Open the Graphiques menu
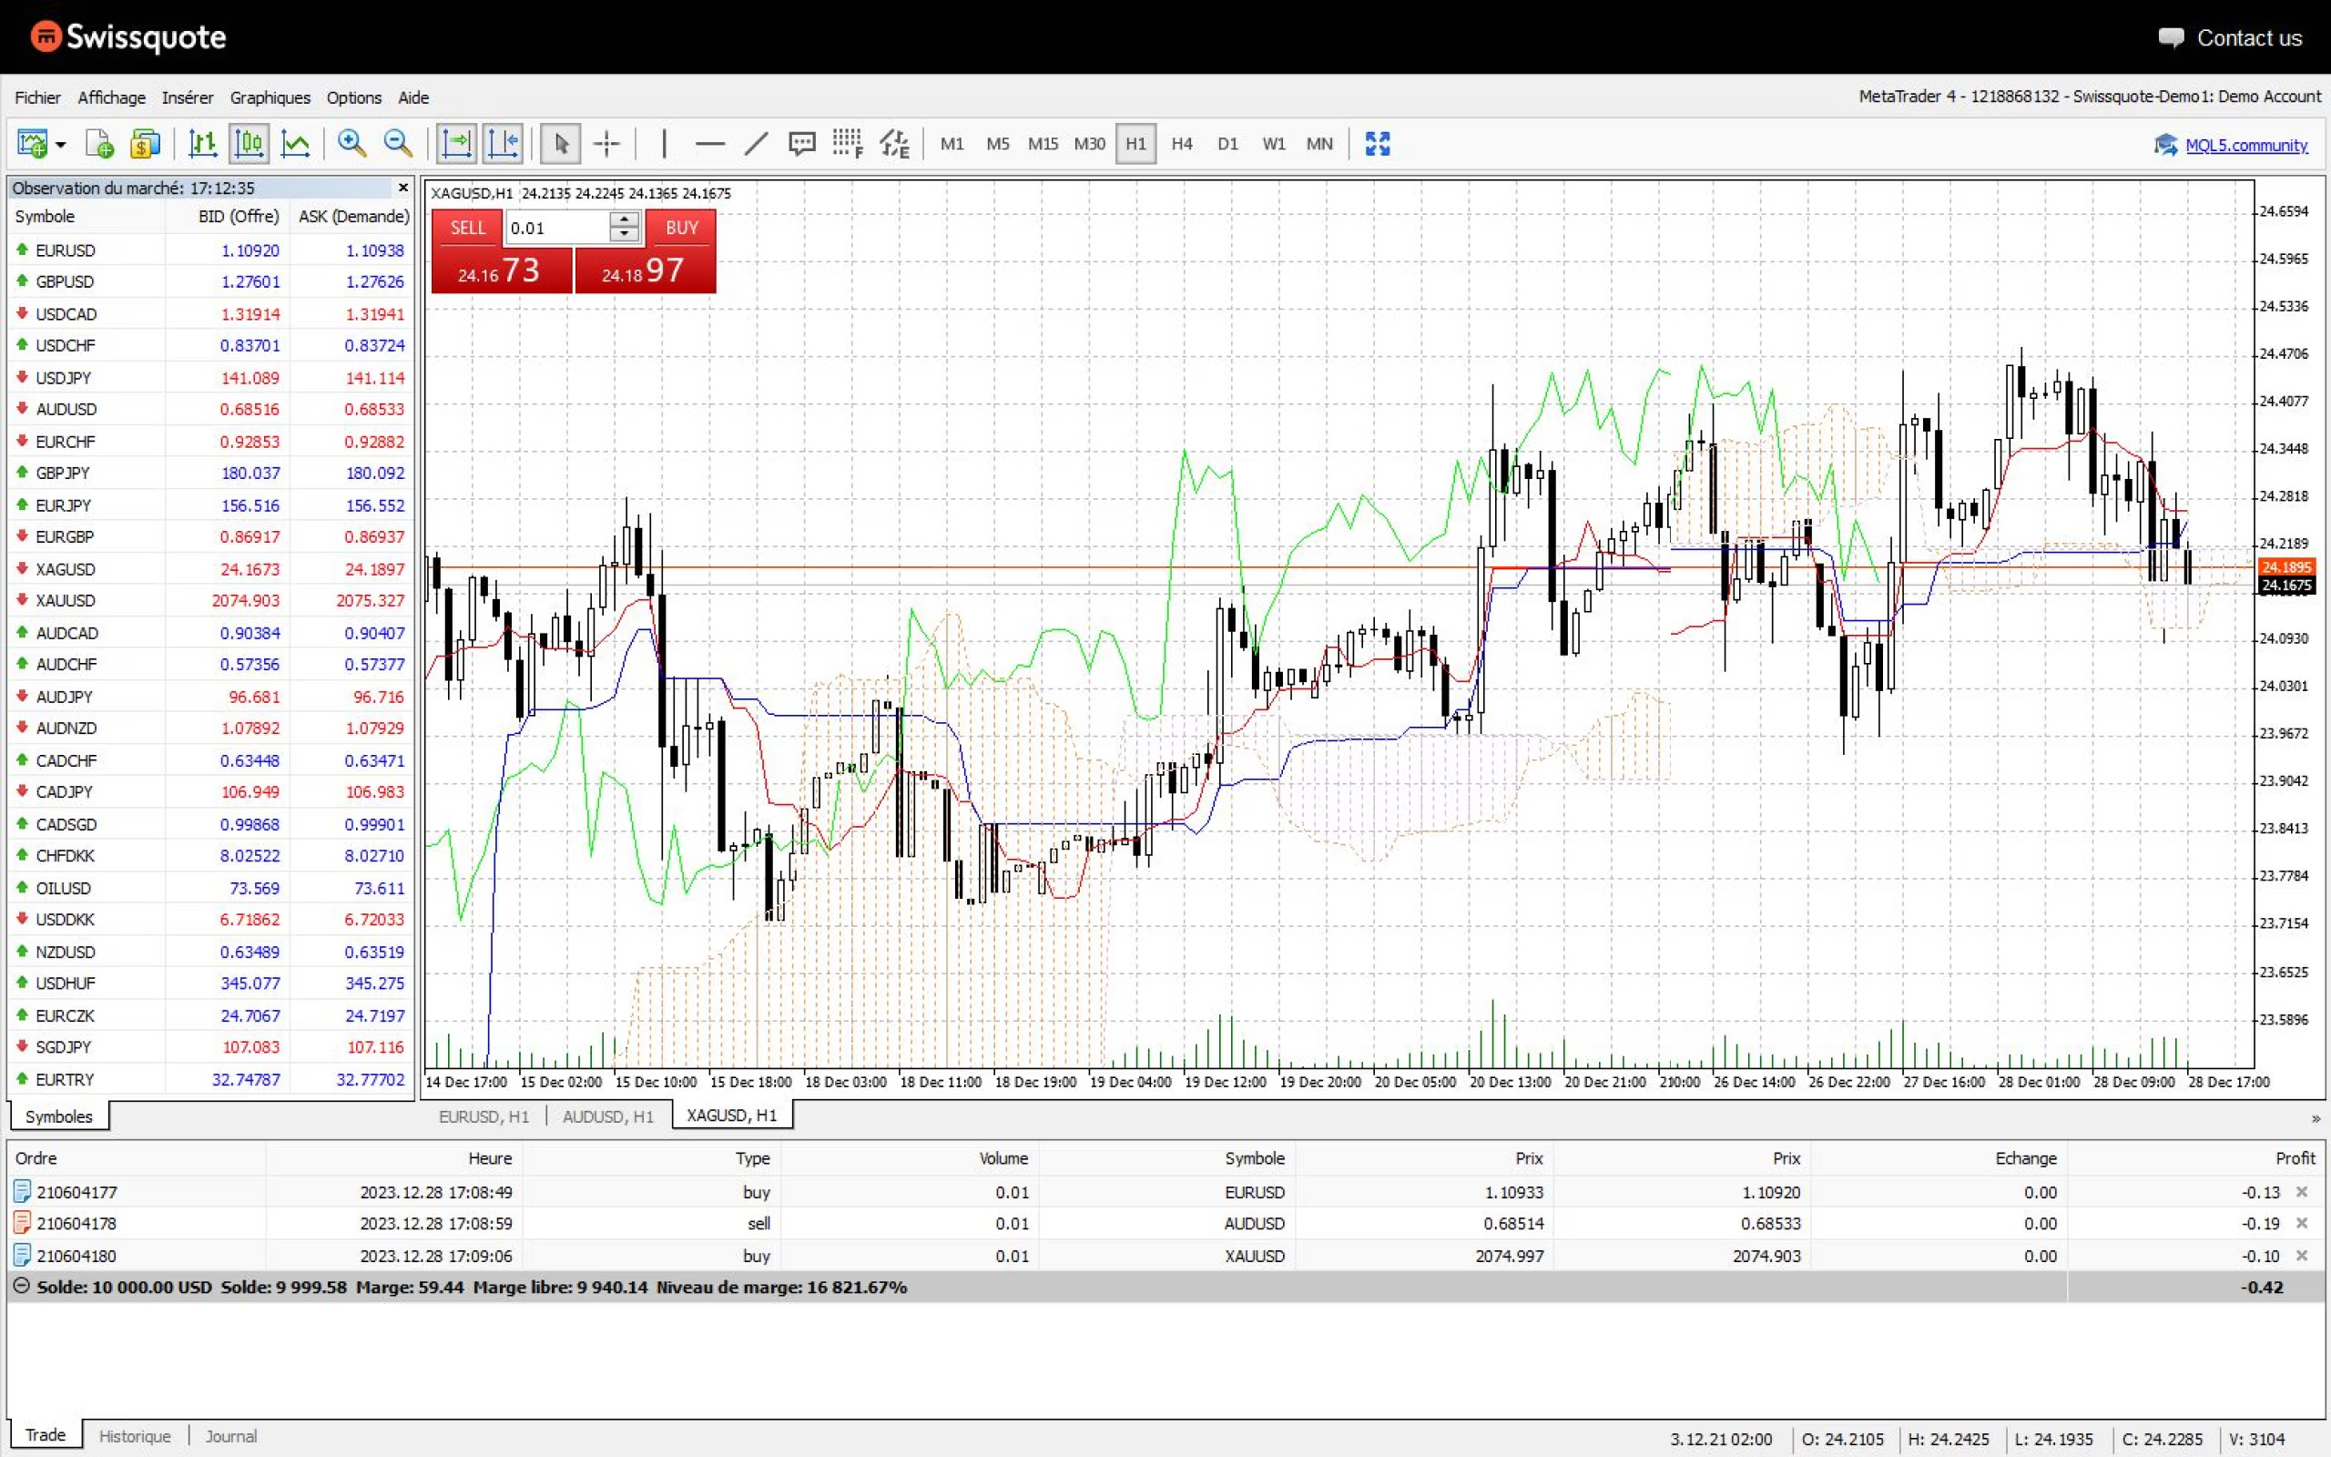The image size is (2331, 1457). [270, 97]
